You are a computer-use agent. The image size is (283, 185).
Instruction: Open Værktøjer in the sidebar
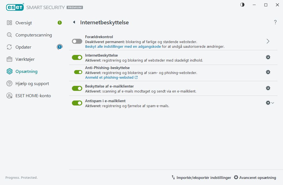point(25,59)
